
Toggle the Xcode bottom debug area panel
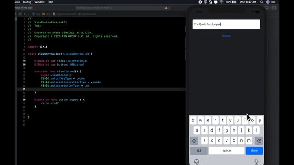coord(267,8)
